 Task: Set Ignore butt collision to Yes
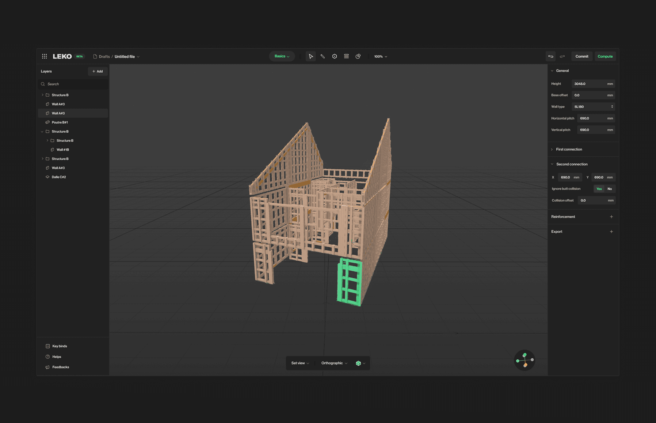pyautogui.click(x=599, y=189)
